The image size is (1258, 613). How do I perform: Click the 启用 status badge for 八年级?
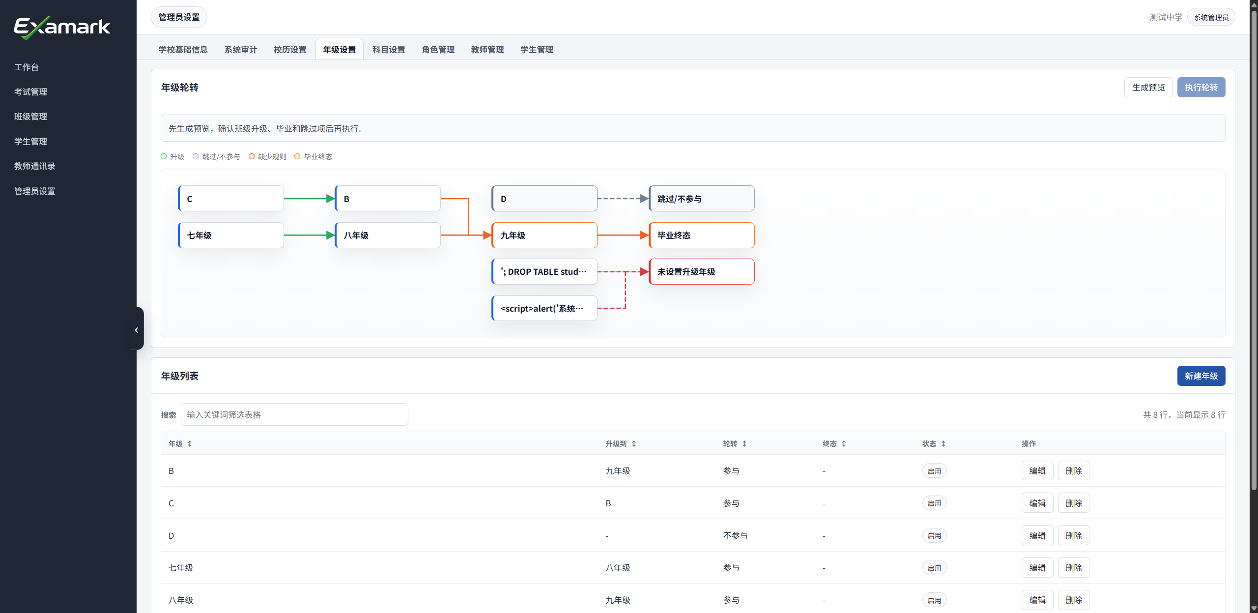(x=934, y=600)
